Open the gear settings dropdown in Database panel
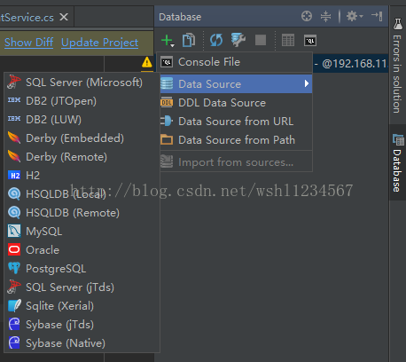Viewport: 406px width, 362px height. click(354, 16)
